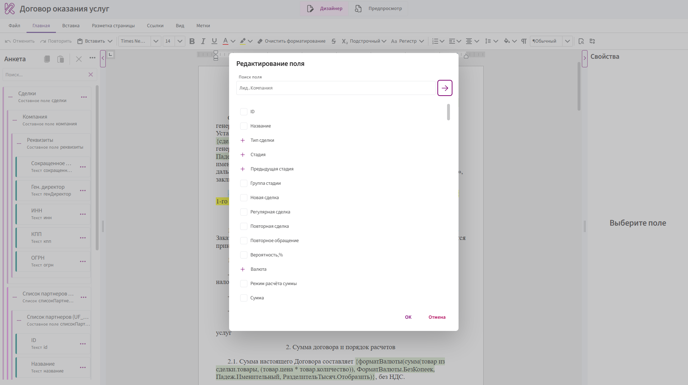Click the copy icon in Анкета panel
Image resolution: width=688 pixels, height=385 pixels.
click(47, 59)
